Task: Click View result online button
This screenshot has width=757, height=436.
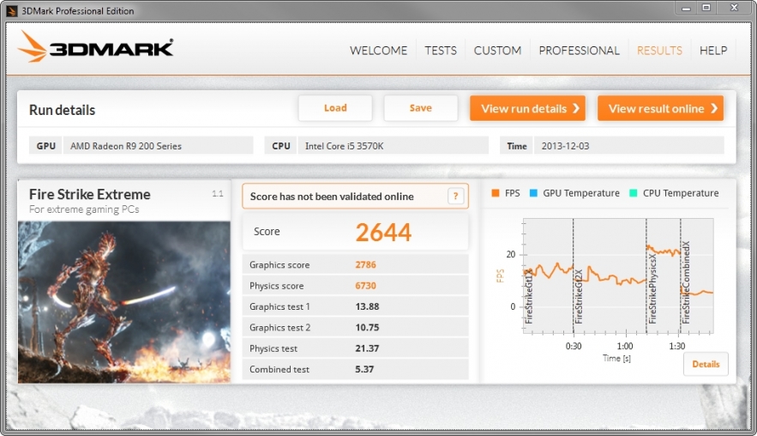Action: (660, 108)
